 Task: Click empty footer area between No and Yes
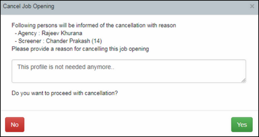[x=127, y=125]
